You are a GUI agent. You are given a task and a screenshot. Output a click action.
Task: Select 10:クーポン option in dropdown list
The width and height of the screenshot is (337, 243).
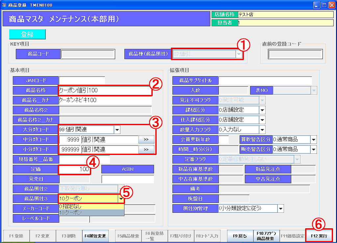(x=91, y=212)
